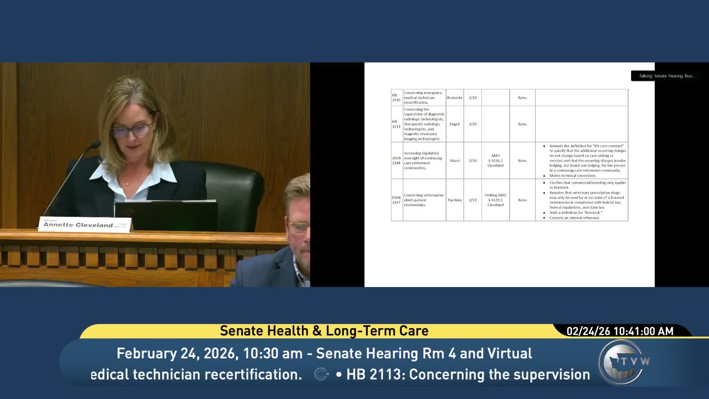
Task: Select the Macri sponsor cell
Action: (455, 160)
